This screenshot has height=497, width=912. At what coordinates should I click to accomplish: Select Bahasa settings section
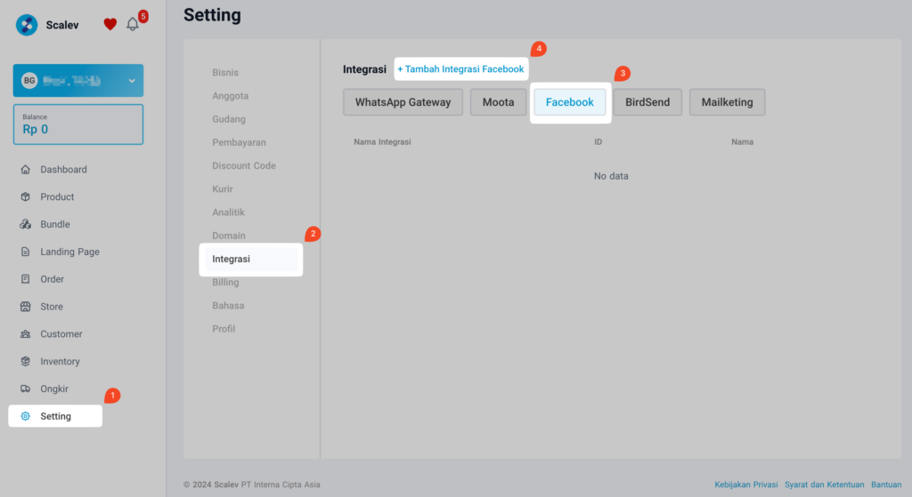pos(228,305)
